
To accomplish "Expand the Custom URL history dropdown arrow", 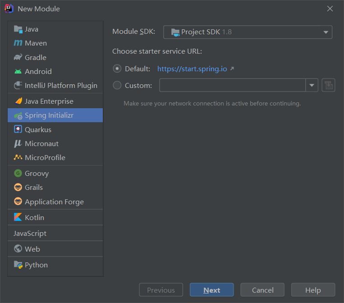I will tap(312, 85).
